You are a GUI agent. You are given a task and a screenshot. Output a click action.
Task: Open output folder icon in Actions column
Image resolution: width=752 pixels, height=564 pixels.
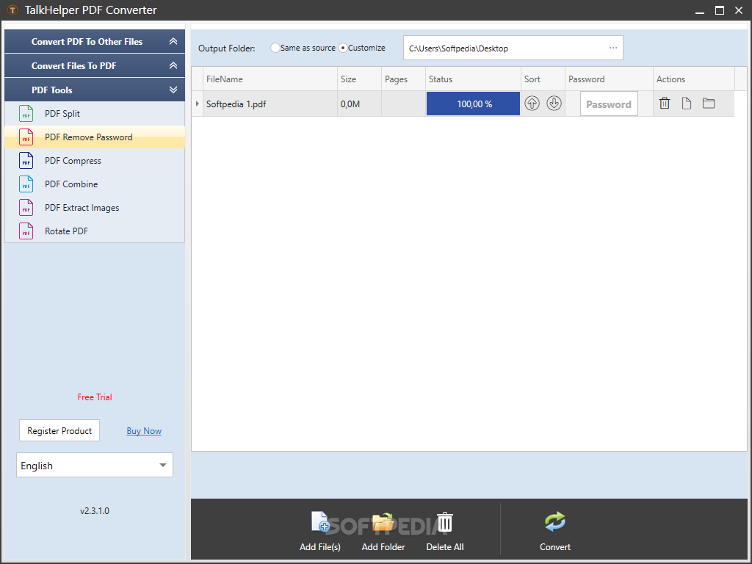click(709, 103)
